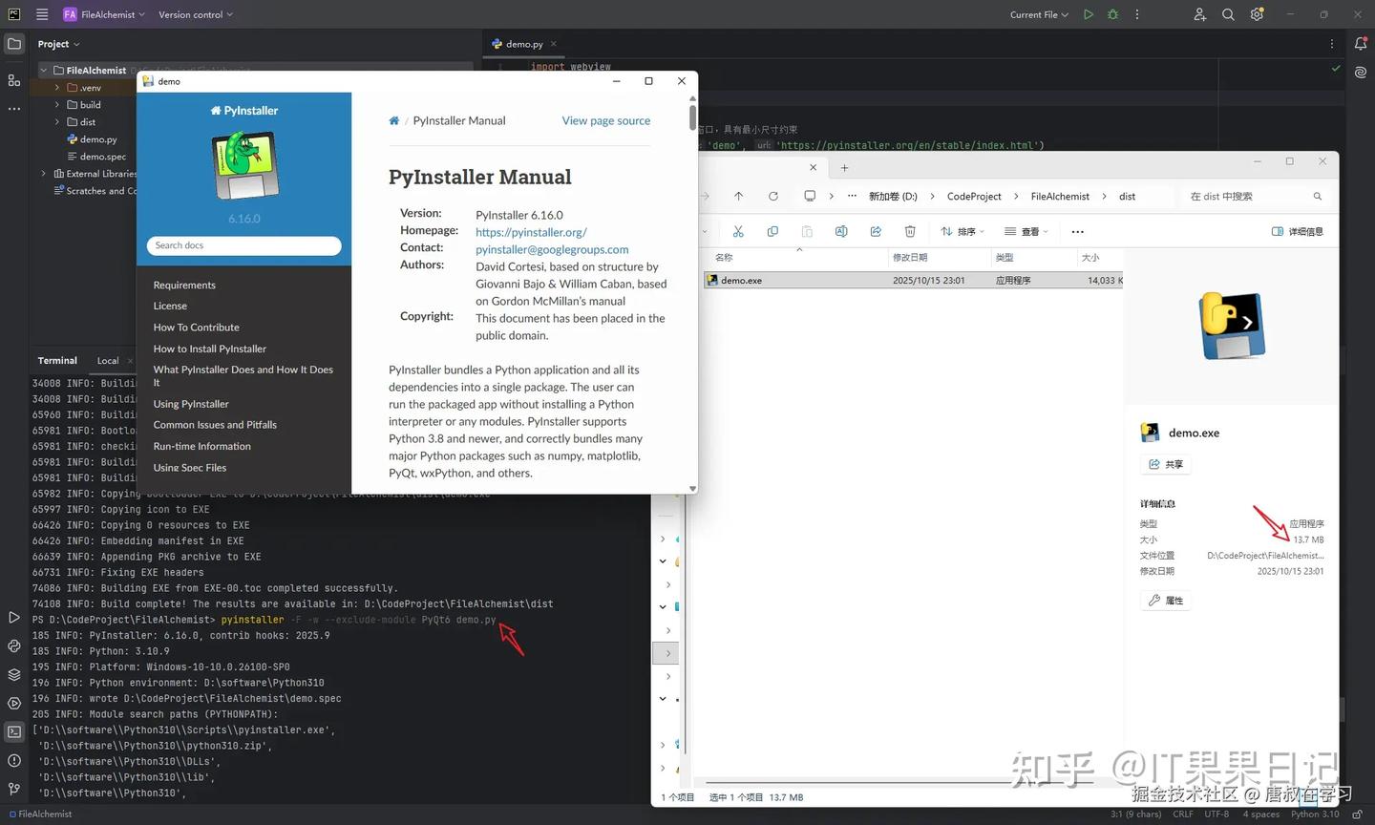Switch to the demo.py editor tab
Screen dimensions: 1375x825
click(x=522, y=44)
